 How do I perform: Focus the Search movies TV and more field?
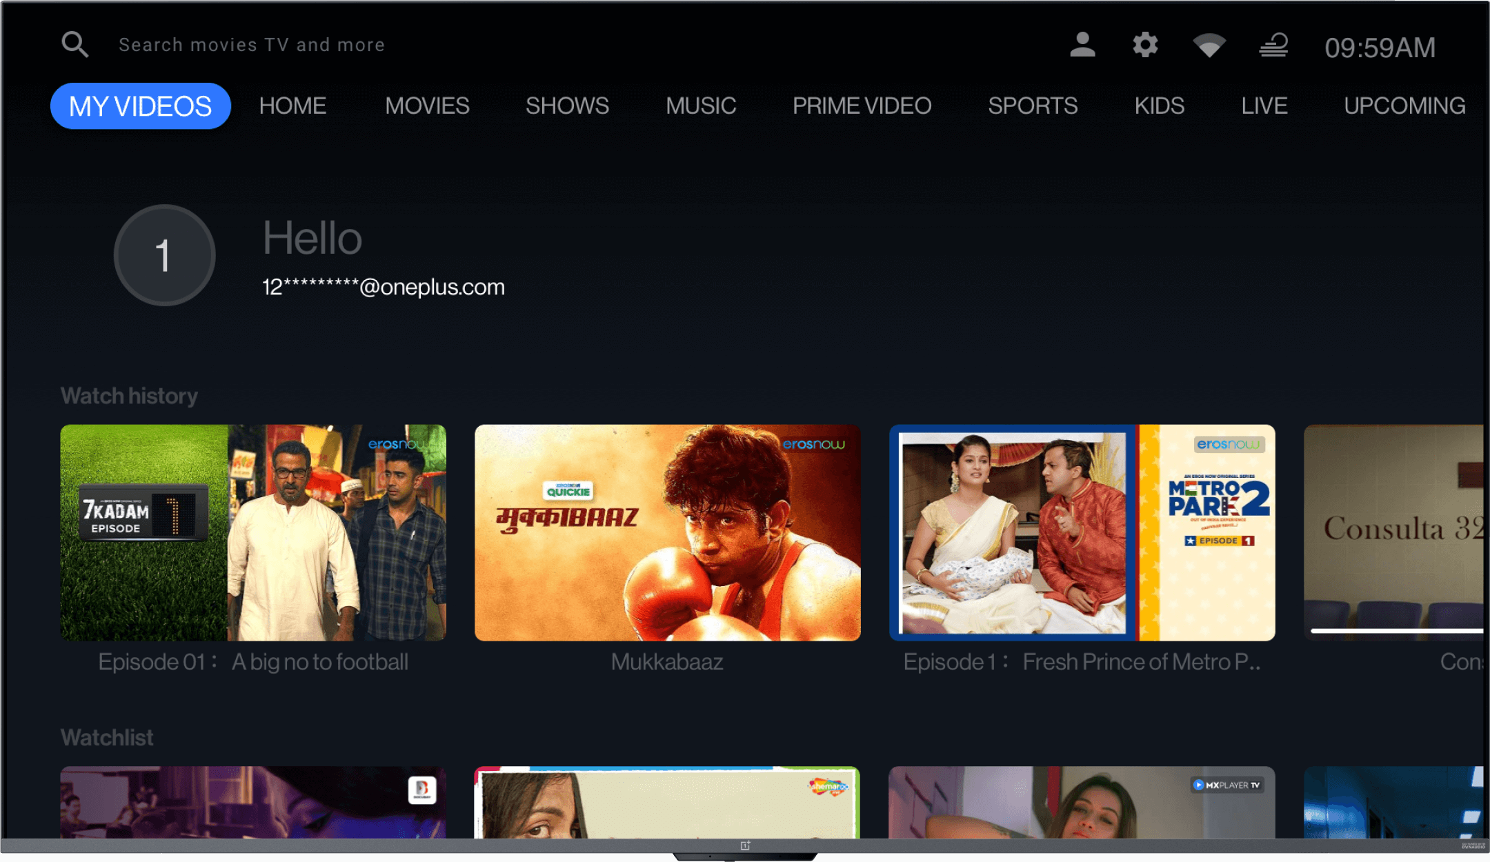pyautogui.click(x=251, y=45)
